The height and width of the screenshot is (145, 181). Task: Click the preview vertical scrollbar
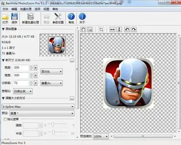(179, 83)
